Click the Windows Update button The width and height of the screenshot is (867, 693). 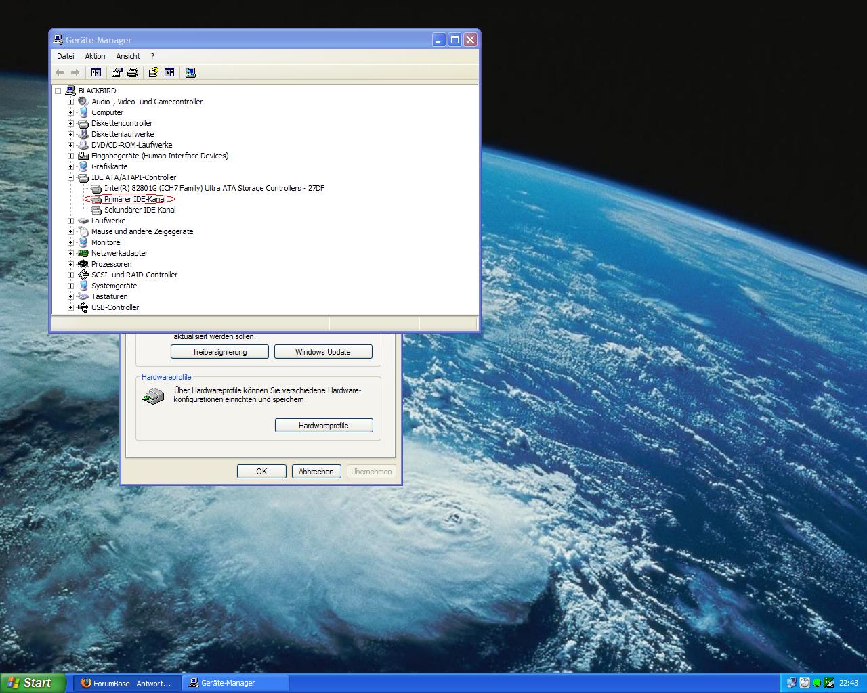click(x=323, y=352)
